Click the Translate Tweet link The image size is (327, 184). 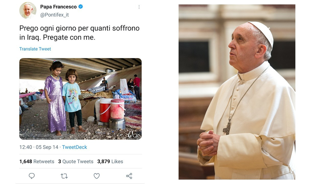tap(35, 49)
